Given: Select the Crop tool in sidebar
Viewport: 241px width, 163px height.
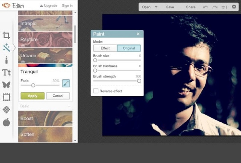Looking at the screenshot, I should click(x=6, y=35).
